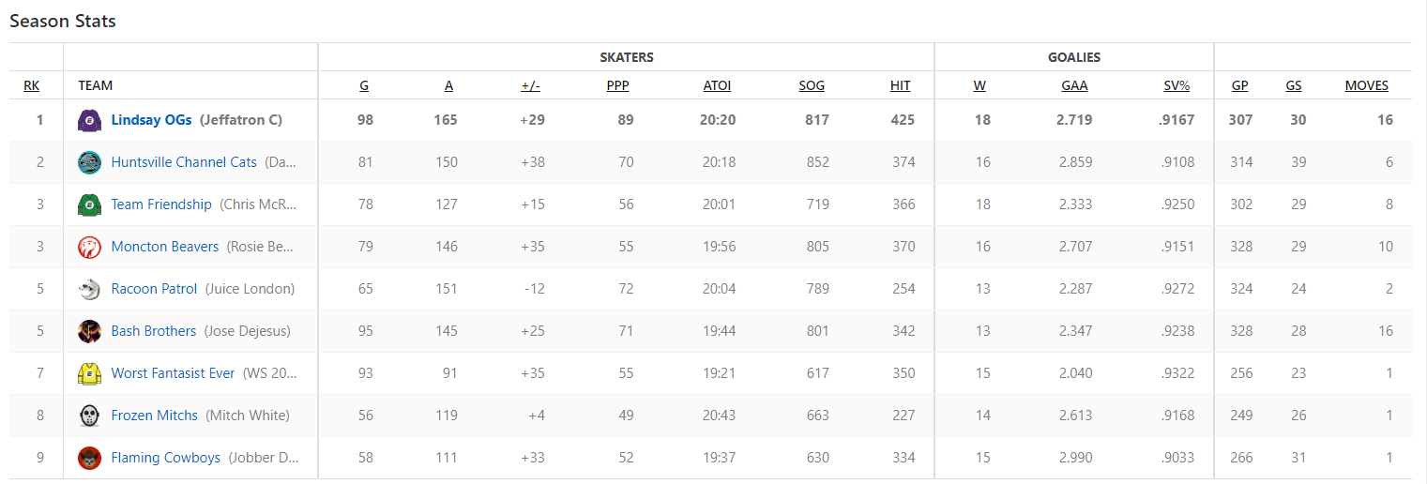Click the Lindsay OGs purple jersey logo
The image size is (1427, 484).
(x=89, y=120)
